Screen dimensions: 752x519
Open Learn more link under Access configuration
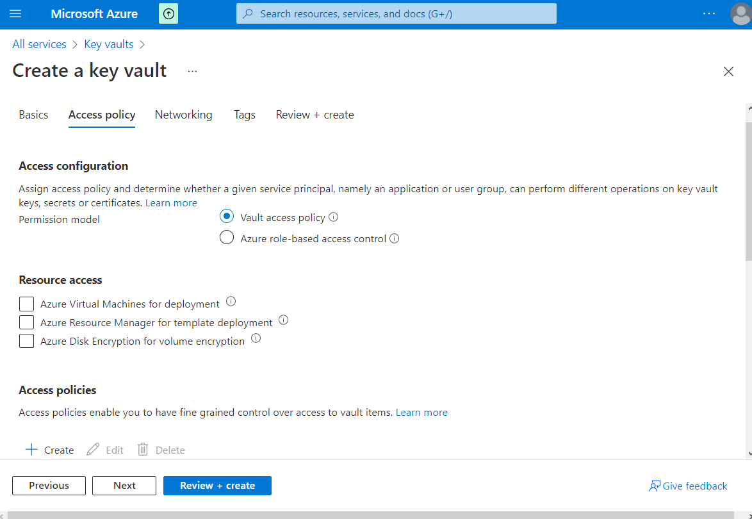tap(171, 203)
